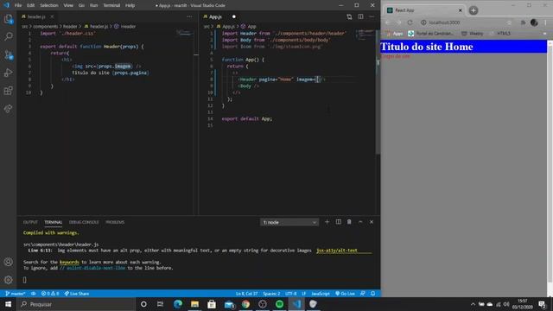Image resolution: width=553 pixels, height=311 pixels.
Task: Reload the browser page
Action: pyautogui.click(x=410, y=22)
